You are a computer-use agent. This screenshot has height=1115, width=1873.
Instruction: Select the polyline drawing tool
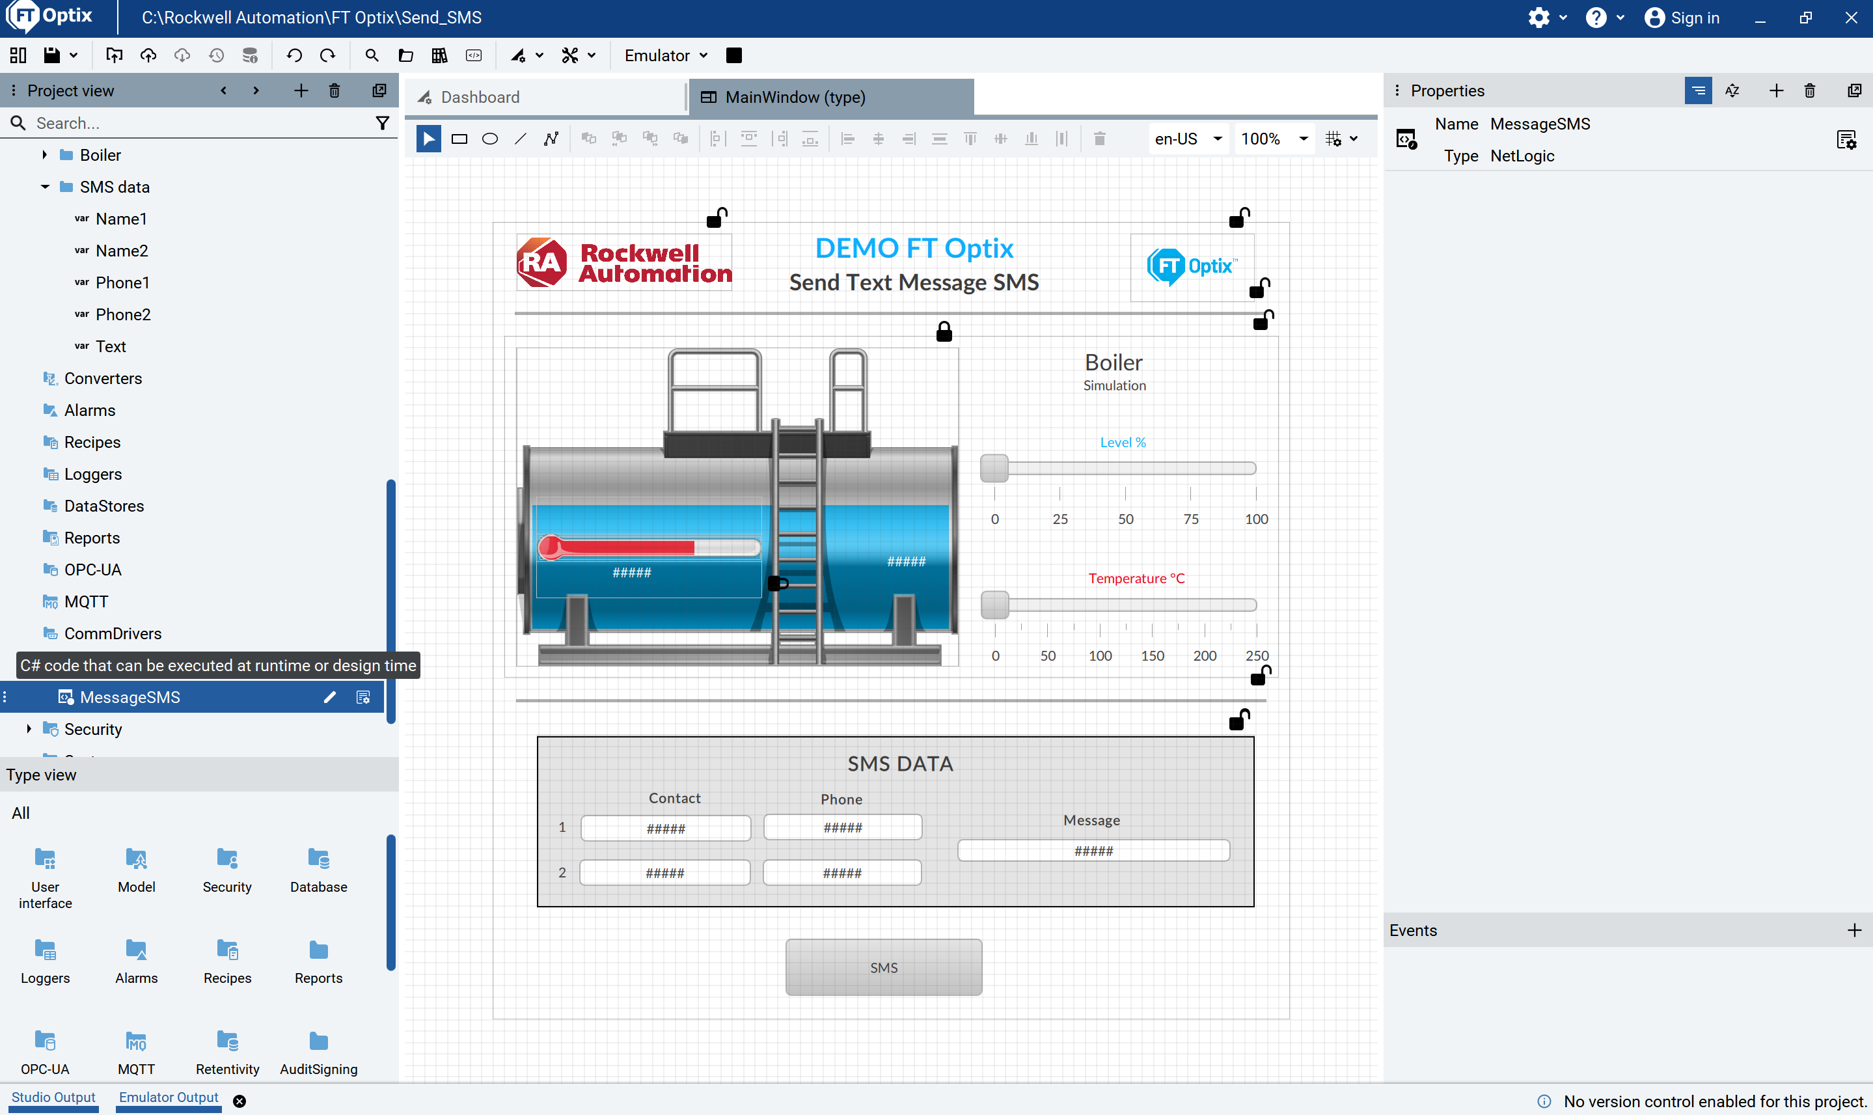(x=551, y=139)
